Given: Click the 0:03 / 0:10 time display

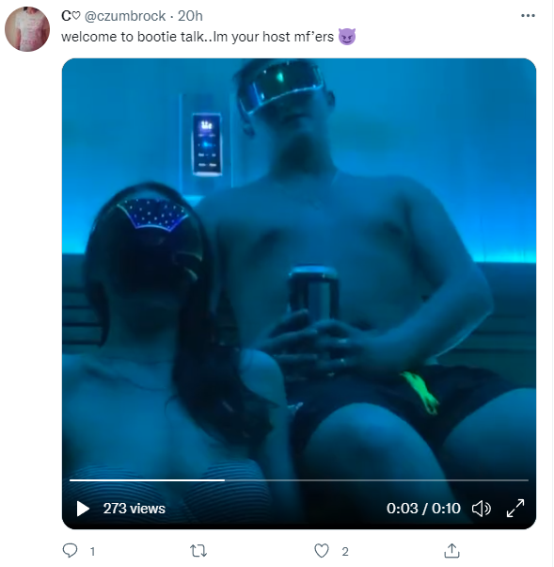Looking at the screenshot, I should pyautogui.click(x=423, y=509).
